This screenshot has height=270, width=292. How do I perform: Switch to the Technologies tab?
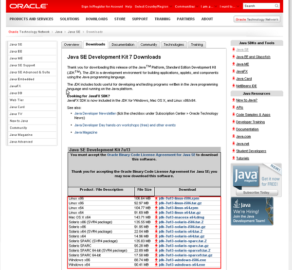coord(174,45)
